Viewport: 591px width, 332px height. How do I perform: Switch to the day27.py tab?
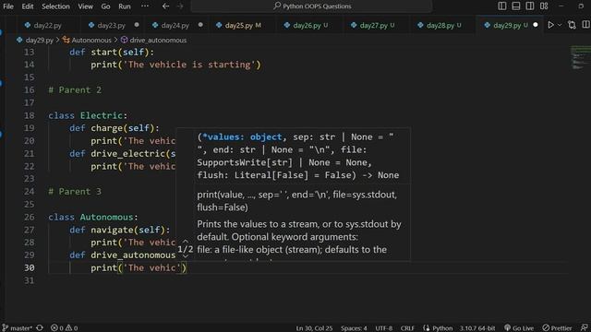(x=373, y=25)
